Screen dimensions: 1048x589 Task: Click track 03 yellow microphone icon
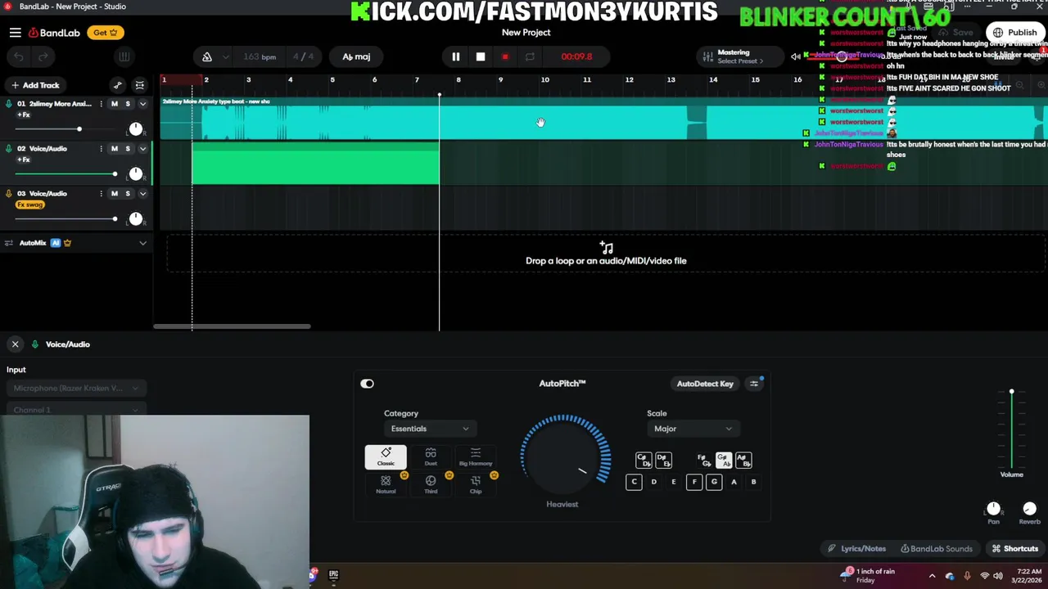9,194
